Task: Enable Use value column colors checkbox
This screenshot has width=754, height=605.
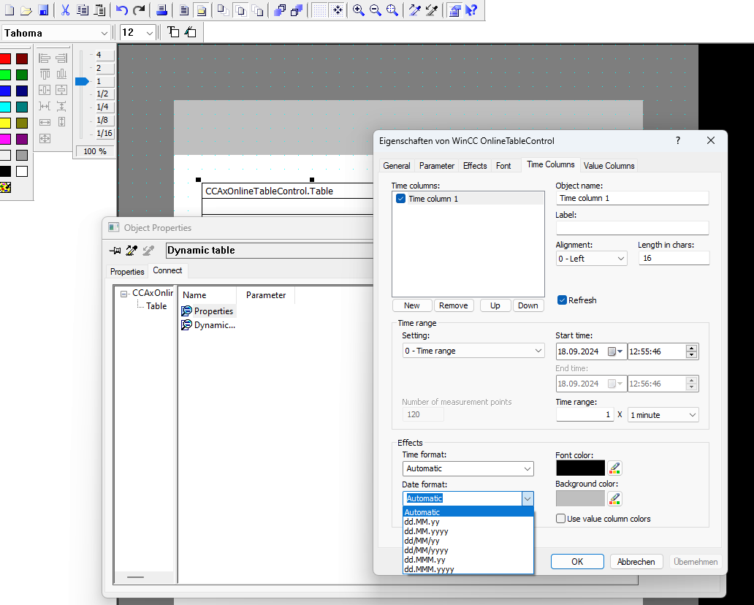Action: point(560,519)
